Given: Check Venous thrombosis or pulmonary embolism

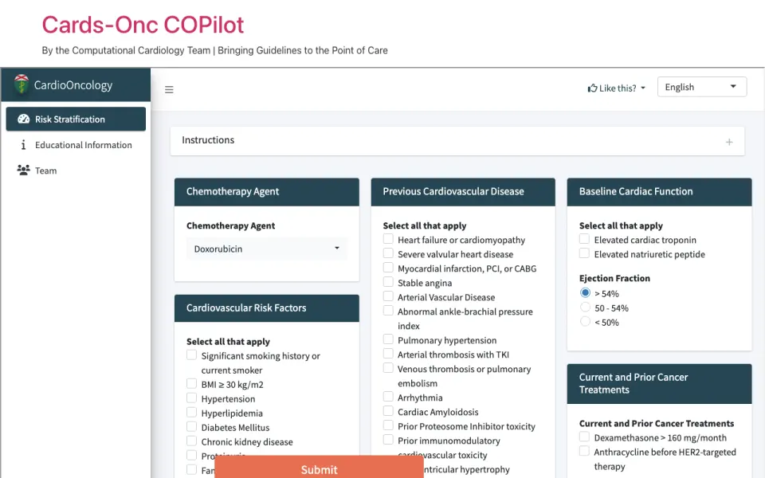Looking at the screenshot, I should point(388,368).
